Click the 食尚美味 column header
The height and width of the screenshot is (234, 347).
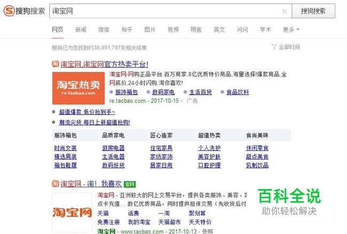click(257, 136)
